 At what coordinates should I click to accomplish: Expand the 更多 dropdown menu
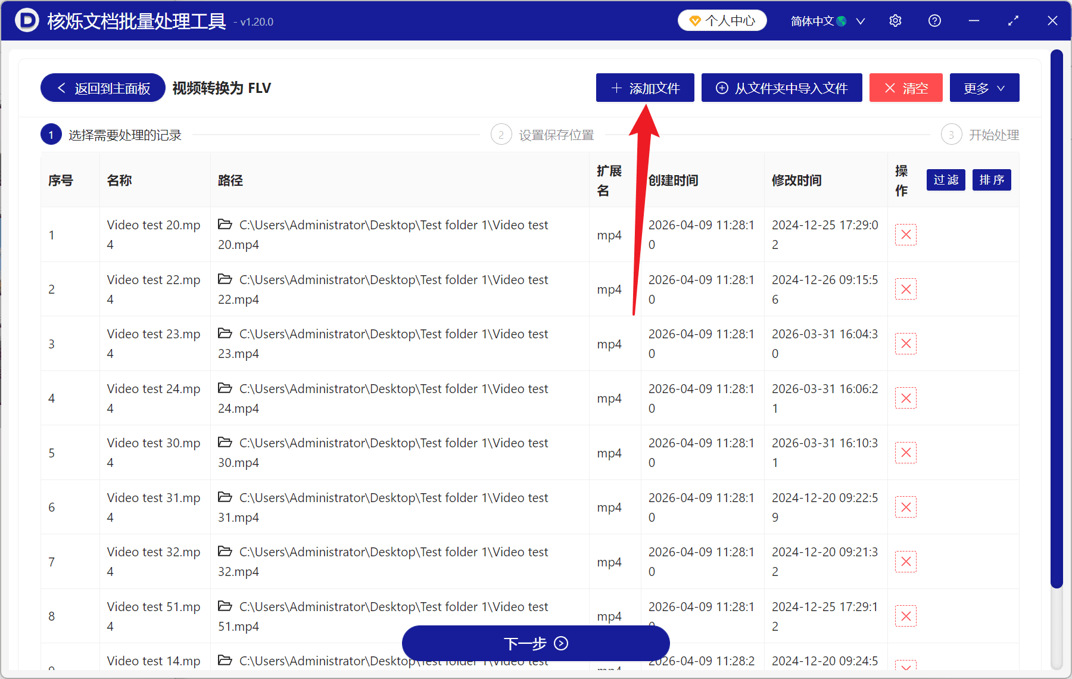(x=984, y=88)
